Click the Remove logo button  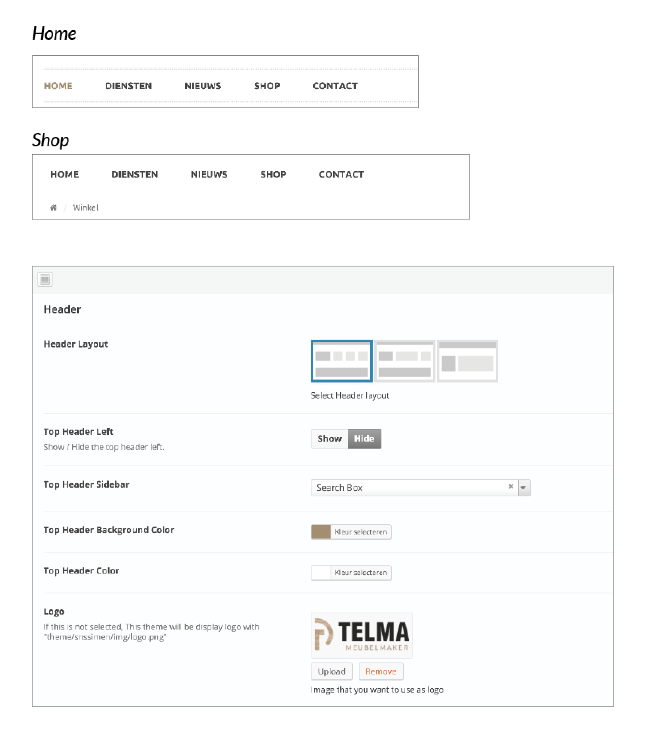[x=381, y=671]
